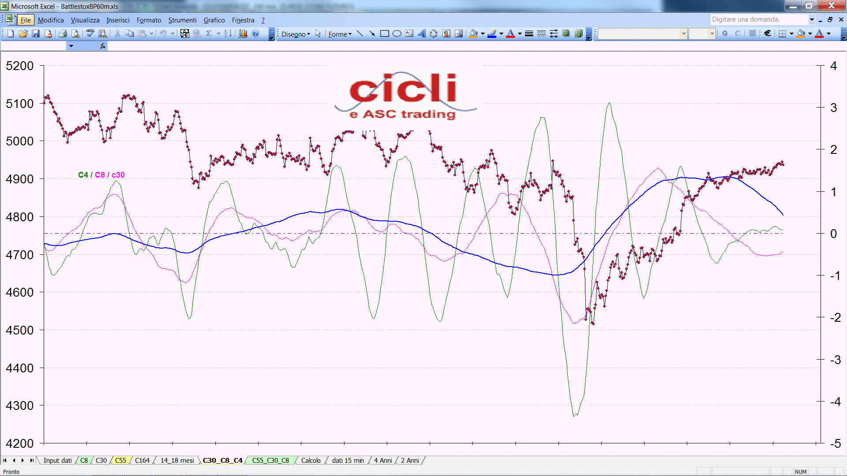Toggle bold (G) formatting

[725, 33]
